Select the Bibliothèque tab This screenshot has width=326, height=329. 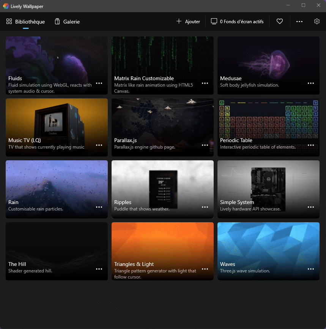(25, 22)
